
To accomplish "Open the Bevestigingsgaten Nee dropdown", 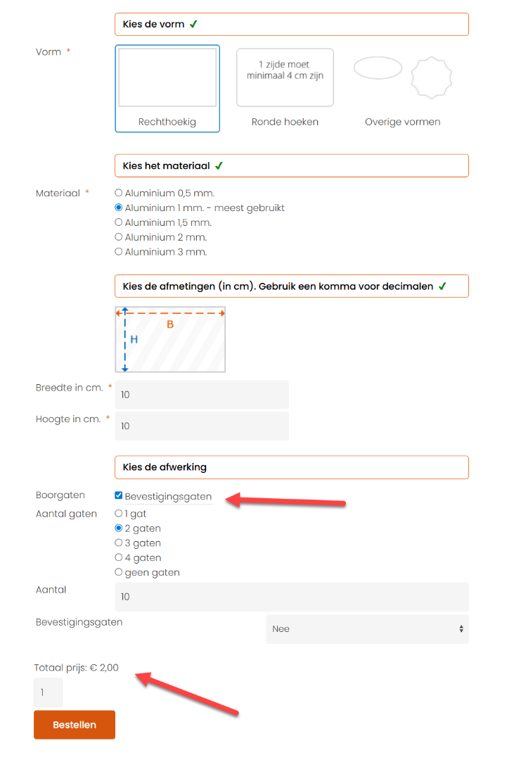I will pyautogui.click(x=367, y=629).
